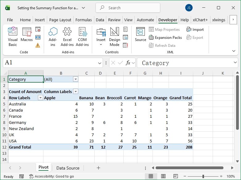Open the File menu
Image resolution: width=241 pixels, height=180 pixels.
(x=10, y=20)
